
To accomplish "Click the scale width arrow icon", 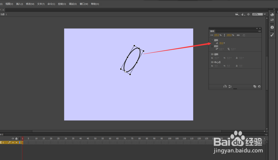I will 212,35.
